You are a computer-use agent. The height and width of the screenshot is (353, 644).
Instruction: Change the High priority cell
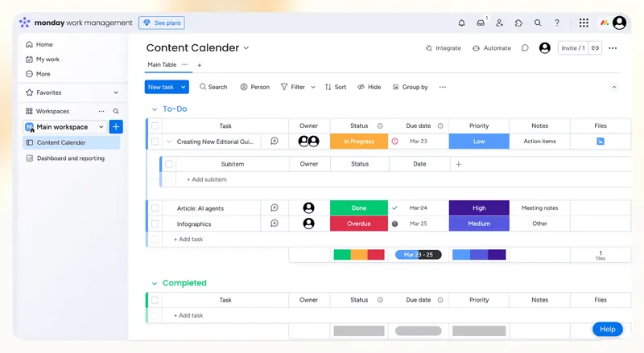479,208
